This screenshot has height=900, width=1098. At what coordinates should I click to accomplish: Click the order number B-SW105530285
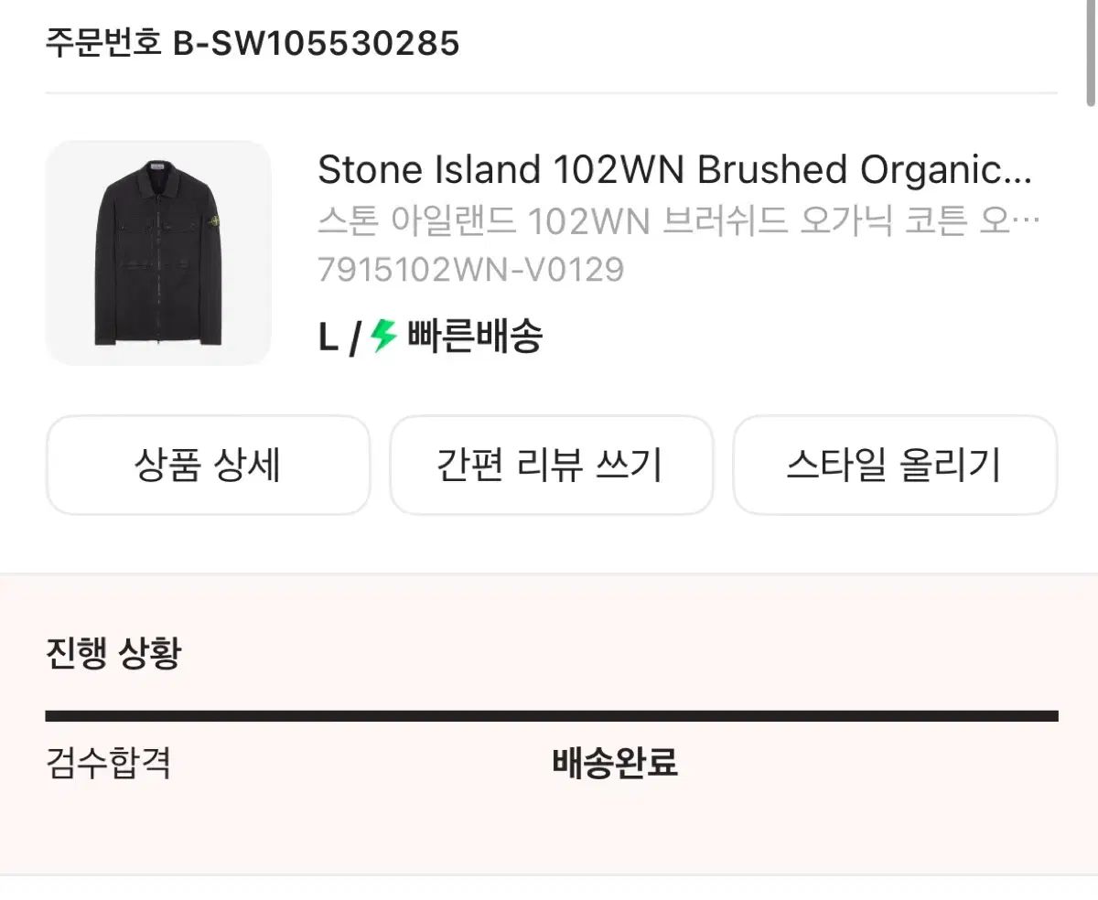pos(316,42)
